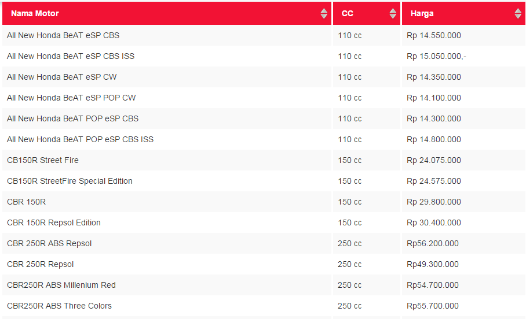
Task: Select All New Honda BeAT eSP POP CW
Action: coord(71,98)
